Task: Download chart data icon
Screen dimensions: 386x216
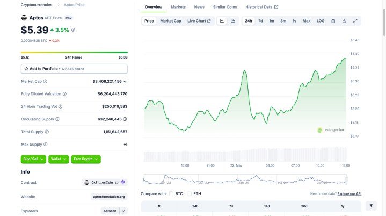Action: click(344, 21)
